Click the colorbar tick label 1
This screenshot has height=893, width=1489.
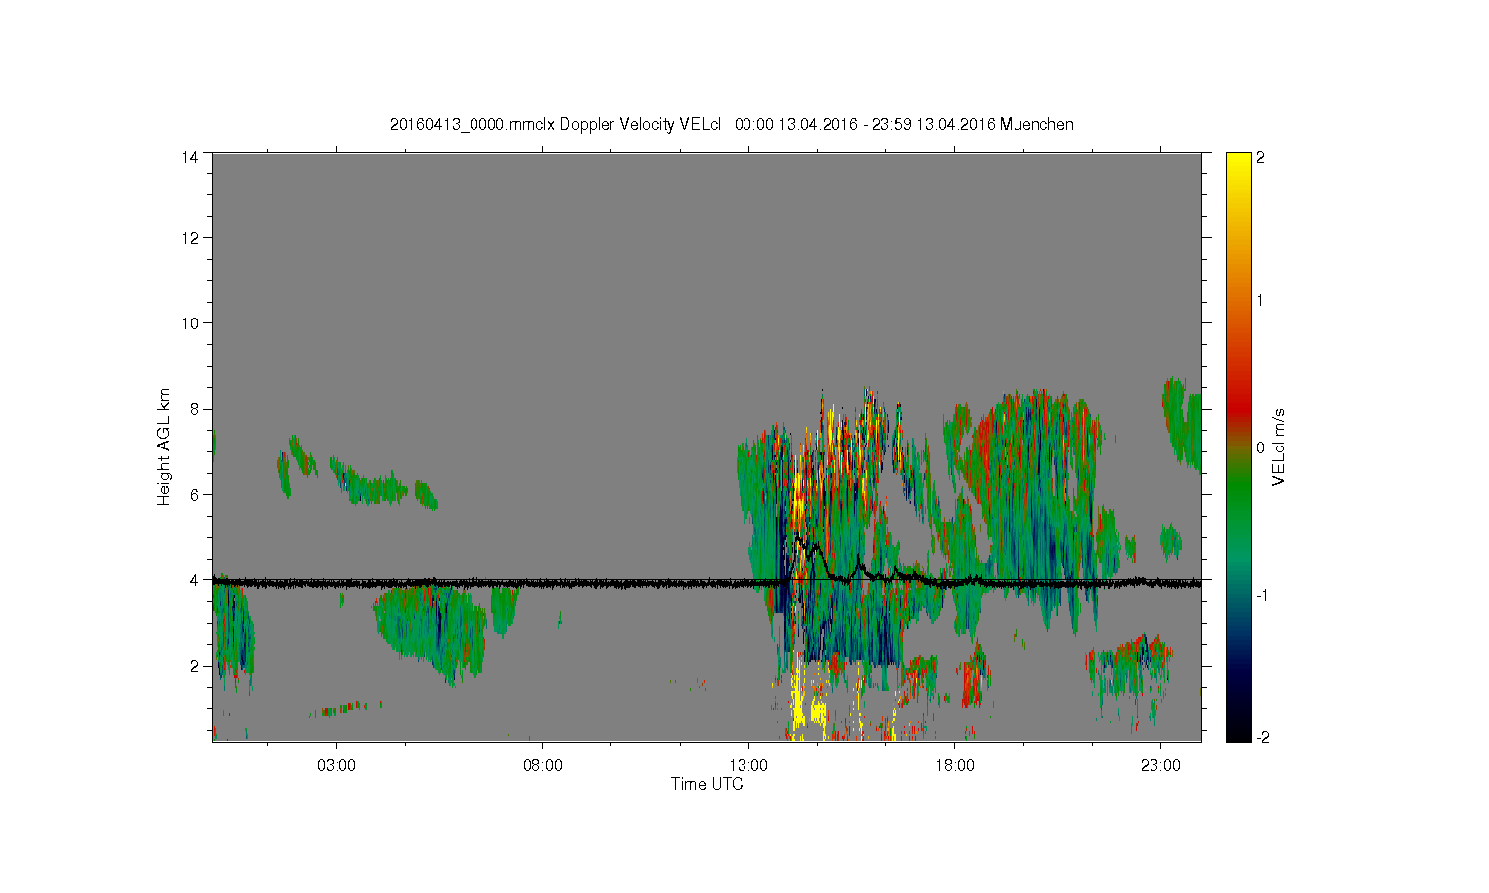point(1260,300)
